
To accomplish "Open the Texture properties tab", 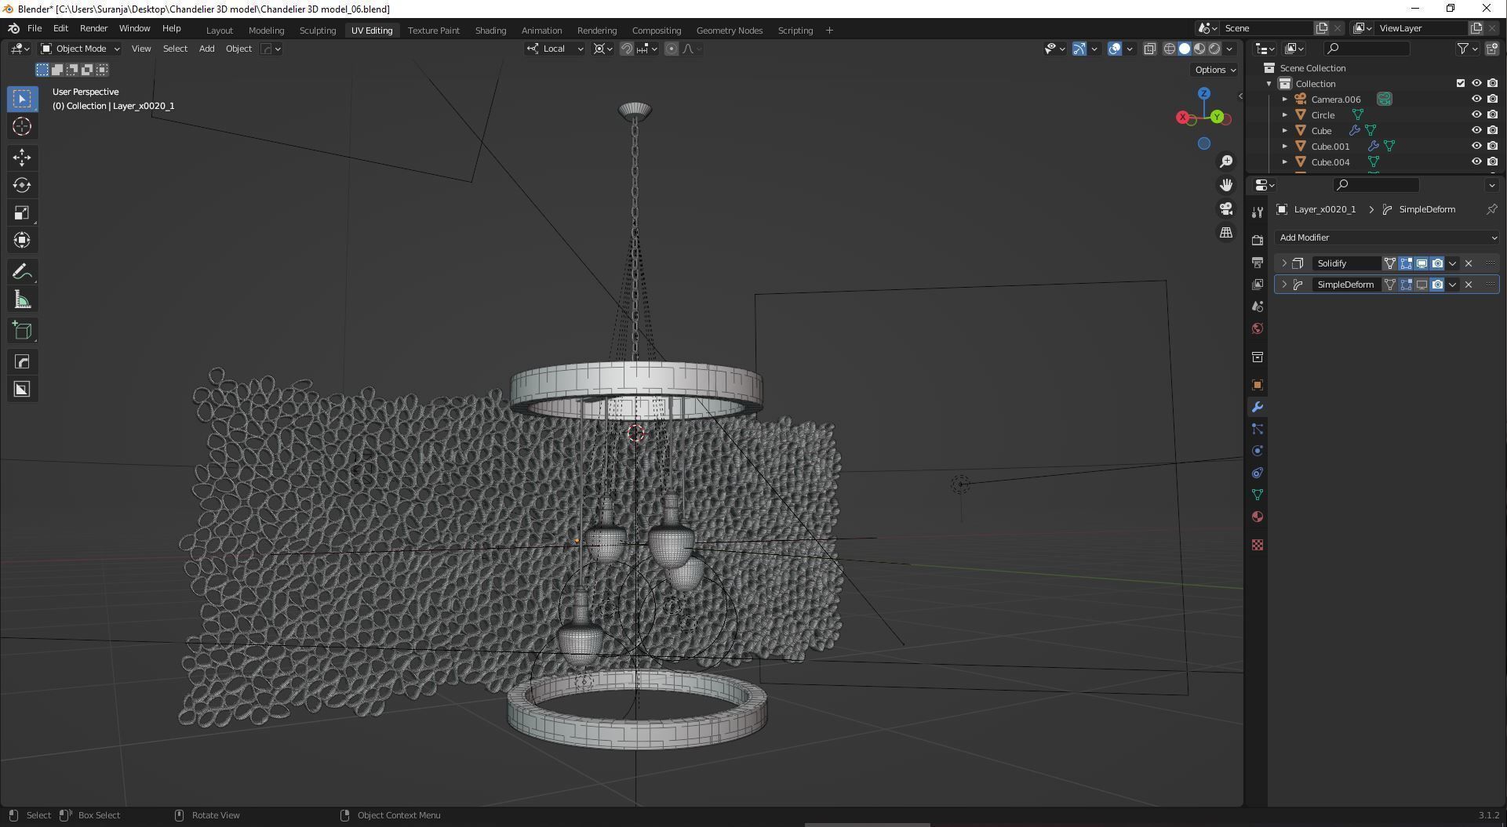I will click(1258, 545).
